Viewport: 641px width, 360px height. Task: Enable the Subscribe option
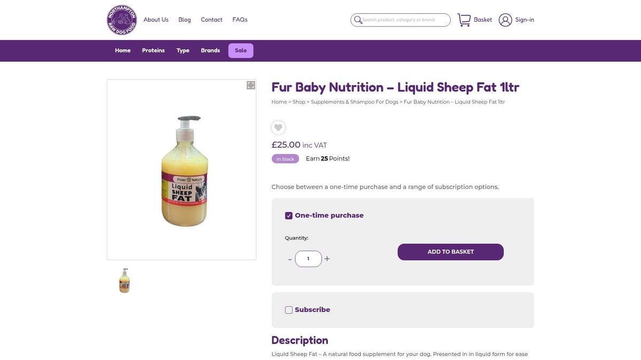tap(288, 309)
